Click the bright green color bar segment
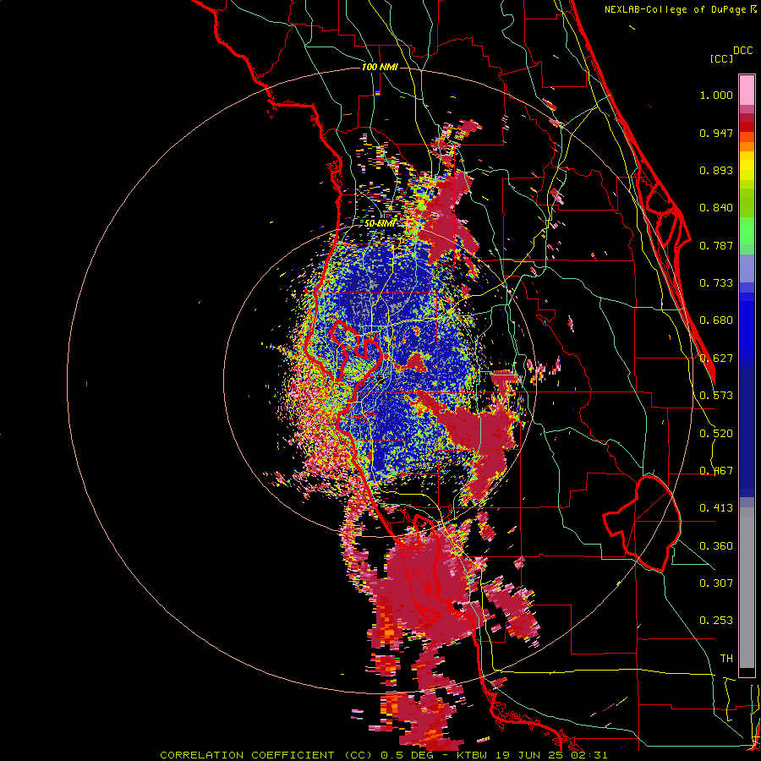761x761 pixels. point(747,231)
